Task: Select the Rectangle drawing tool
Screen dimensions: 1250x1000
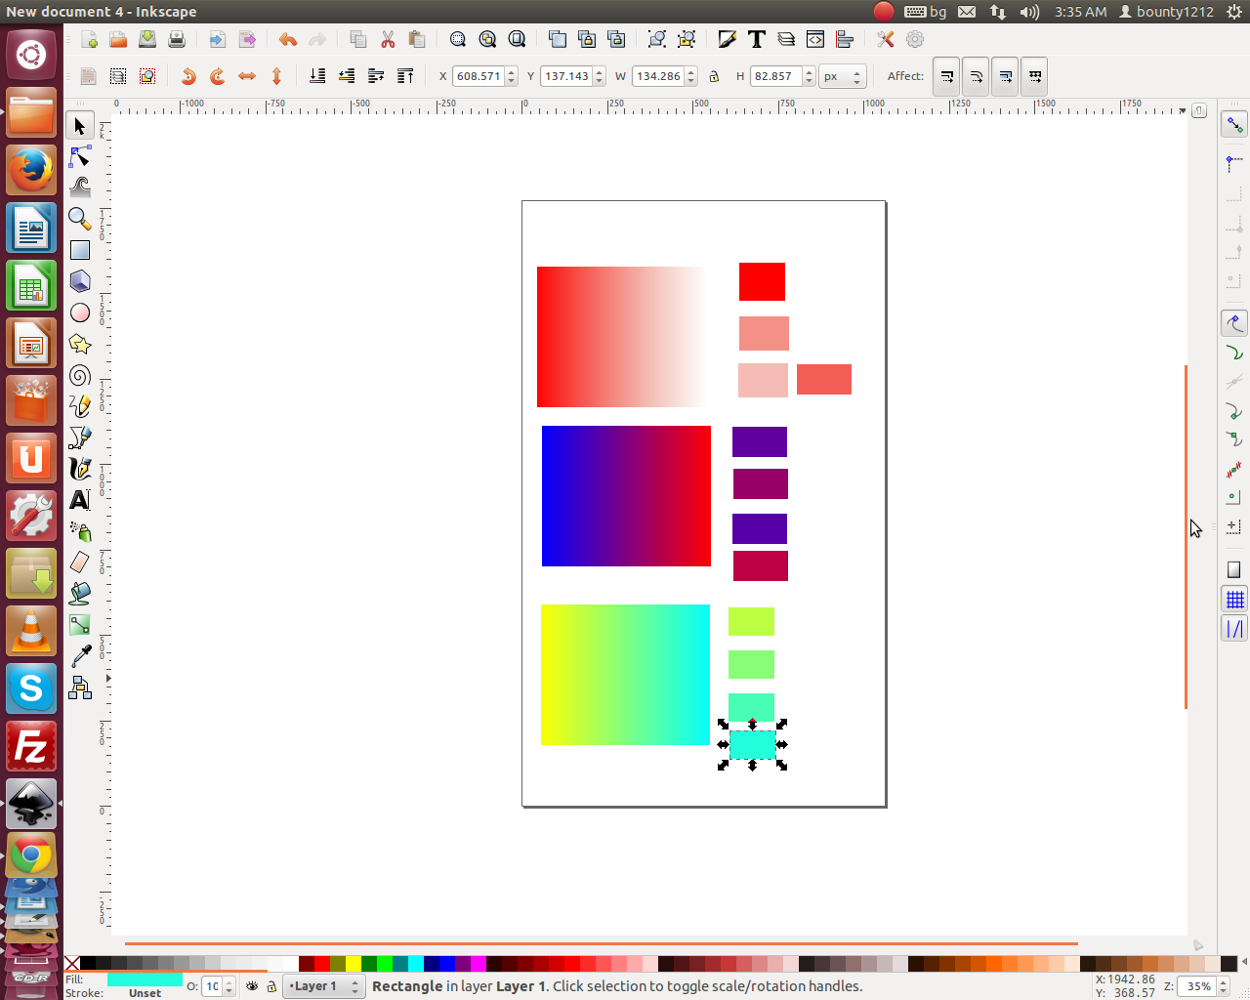Action: point(80,250)
